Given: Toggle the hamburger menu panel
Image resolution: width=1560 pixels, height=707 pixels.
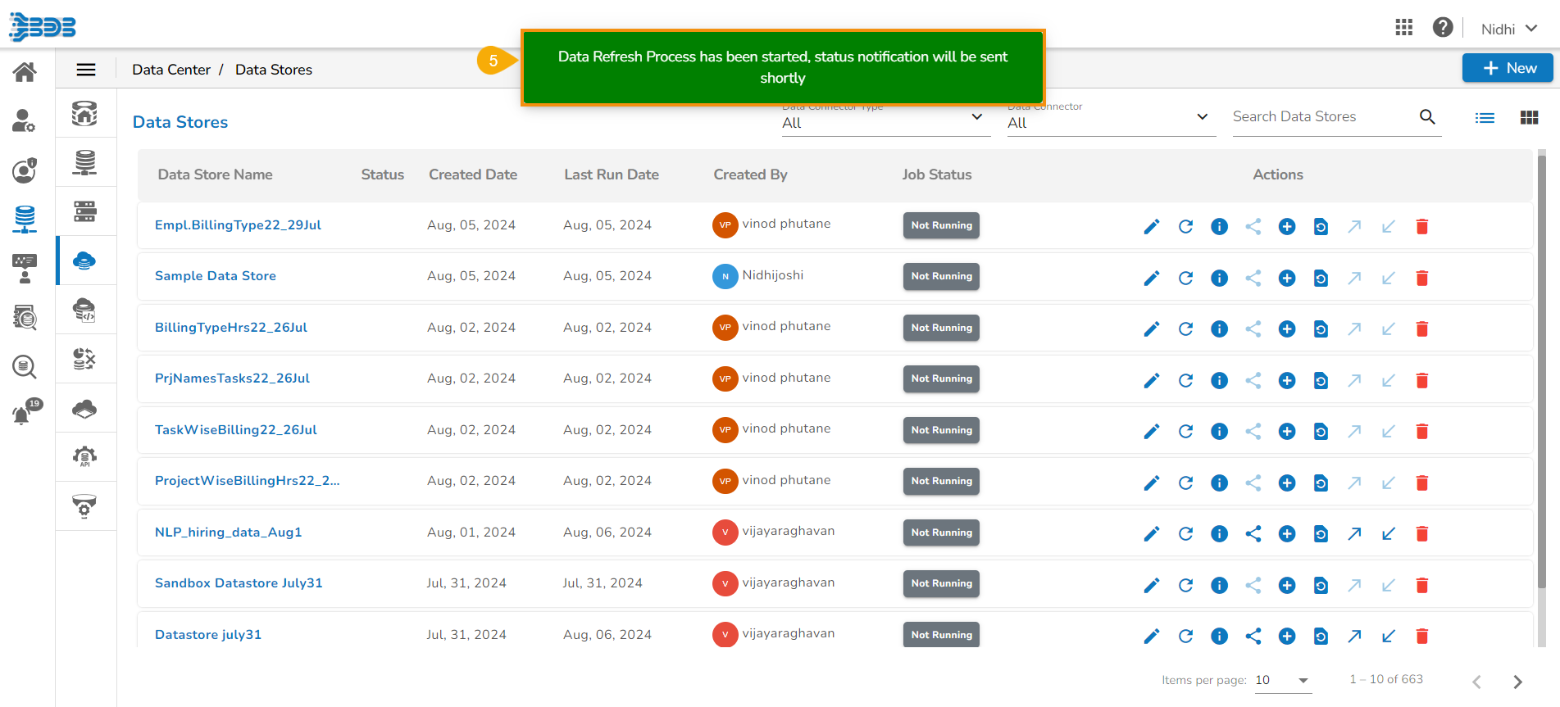Looking at the screenshot, I should [86, 70].
